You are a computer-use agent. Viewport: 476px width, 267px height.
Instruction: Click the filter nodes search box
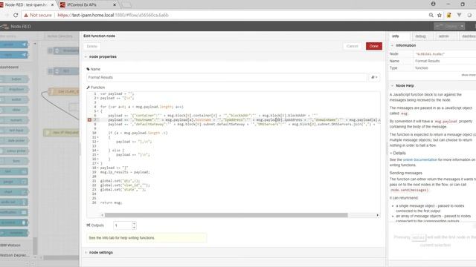pyautogui.click(x=16, y=36)
